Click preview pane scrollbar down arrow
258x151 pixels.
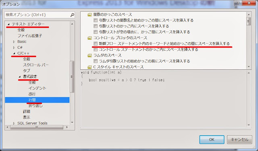click(249, 125)
